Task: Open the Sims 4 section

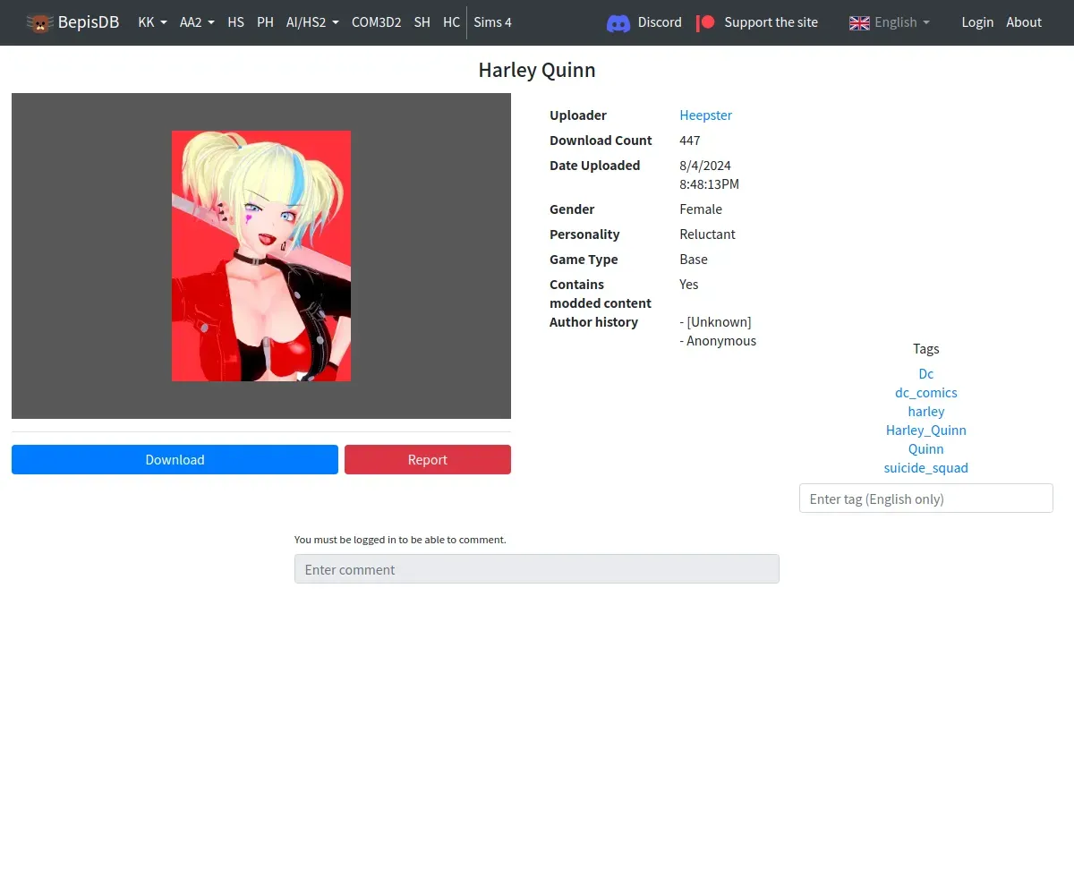Action: coord(493,22)
